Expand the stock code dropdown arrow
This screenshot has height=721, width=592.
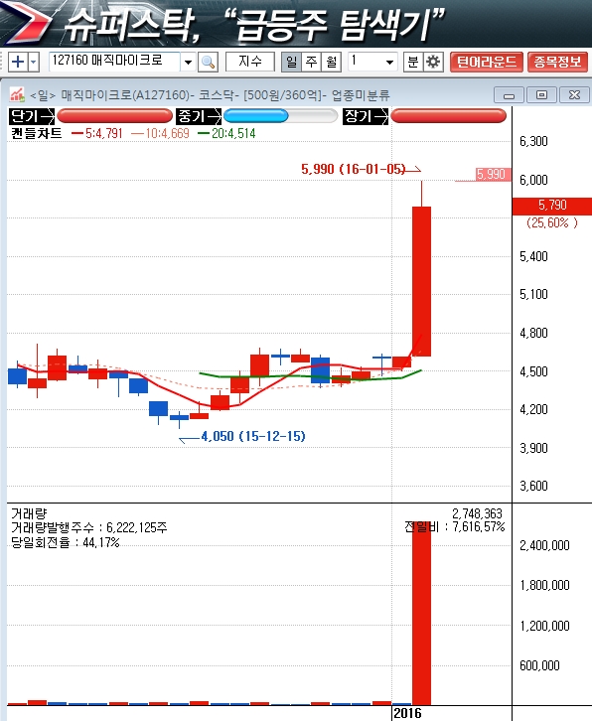(x=188, y=62)
